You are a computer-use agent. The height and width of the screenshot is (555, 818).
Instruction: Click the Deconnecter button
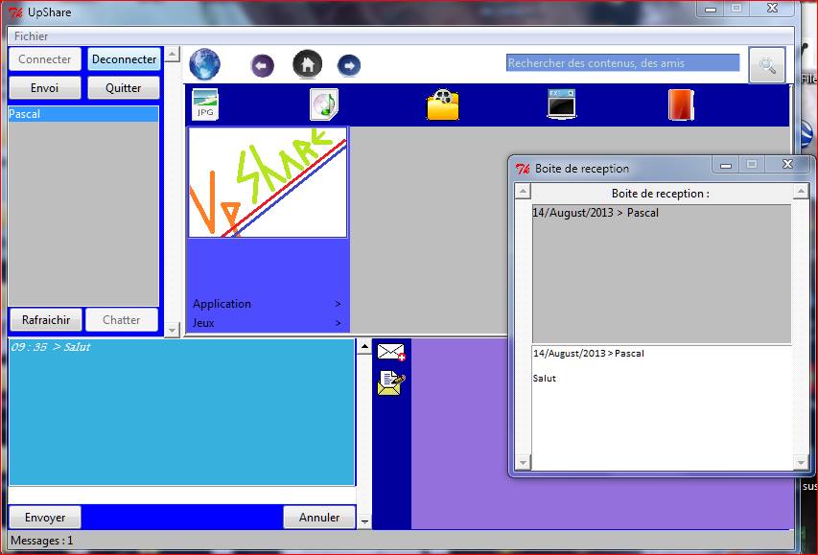[x=124, y=58]
